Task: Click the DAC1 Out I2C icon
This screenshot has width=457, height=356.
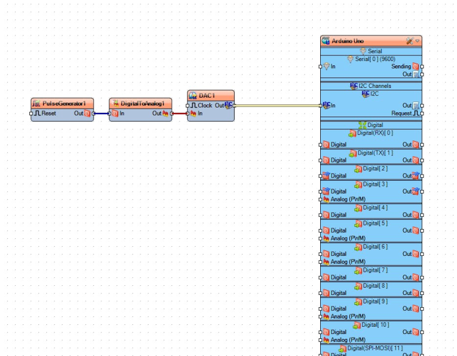Action: [228, 105]
